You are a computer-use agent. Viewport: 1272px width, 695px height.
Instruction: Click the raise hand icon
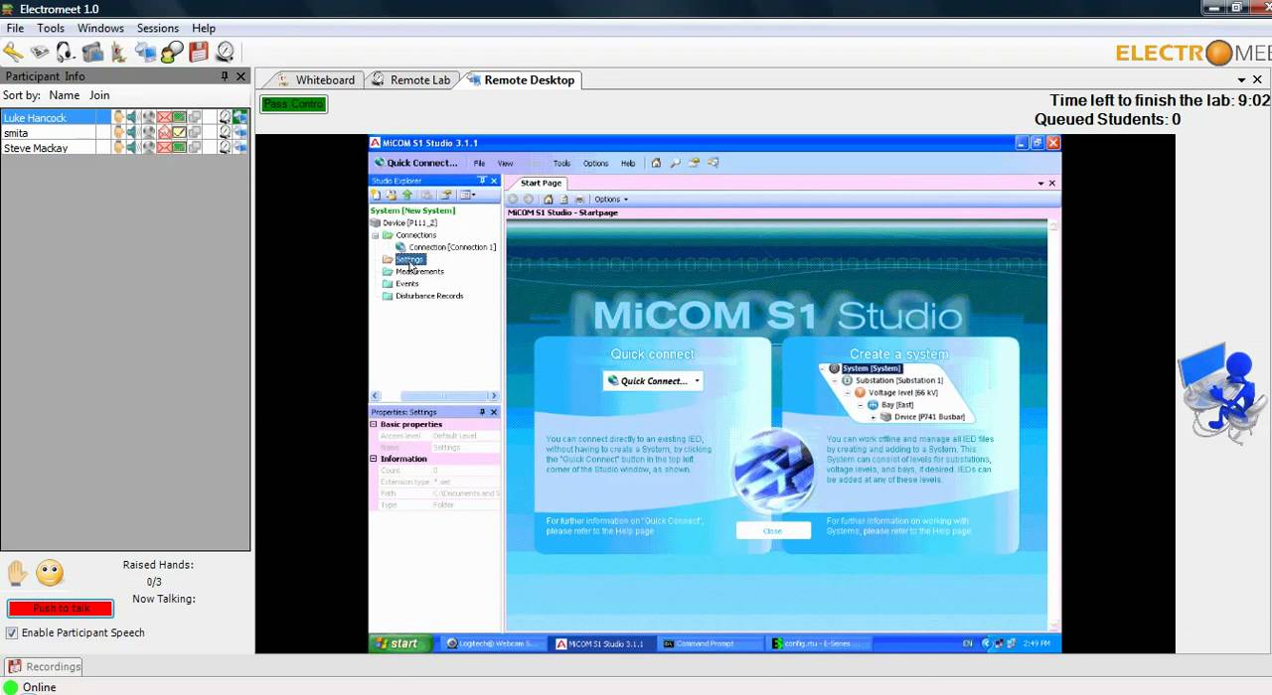tap(17, 572)
